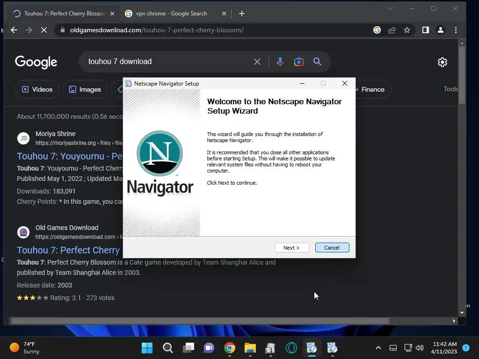
Task: Open the Chrome tab search dropdown
Action: pyautogui.click(x=391, y=8)
